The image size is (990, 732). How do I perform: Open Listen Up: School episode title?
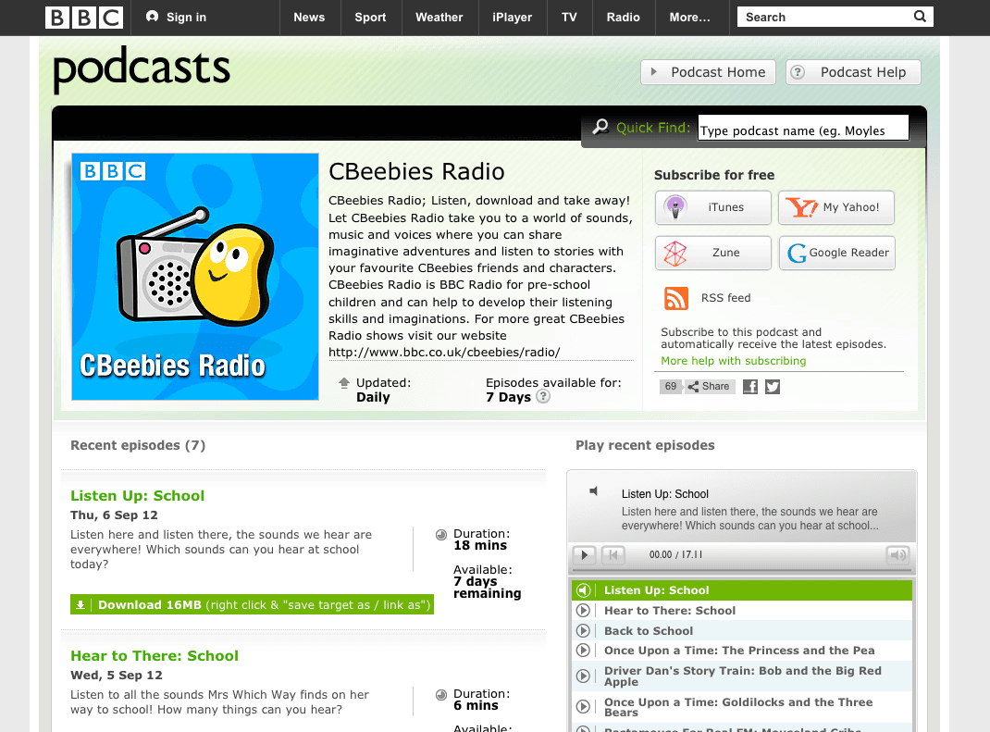pyautogui.click(x=138, y=496)
